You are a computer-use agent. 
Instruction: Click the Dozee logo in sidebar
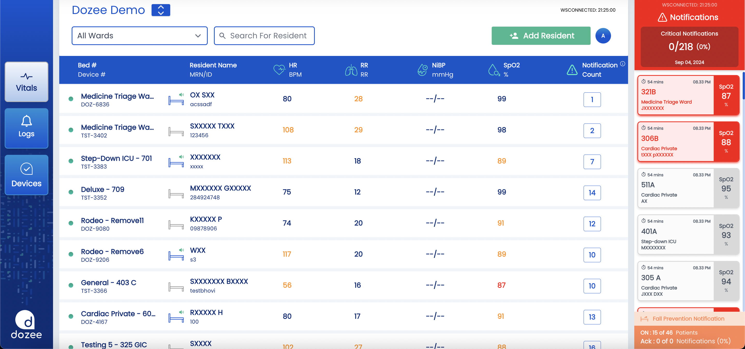point(26,324)
